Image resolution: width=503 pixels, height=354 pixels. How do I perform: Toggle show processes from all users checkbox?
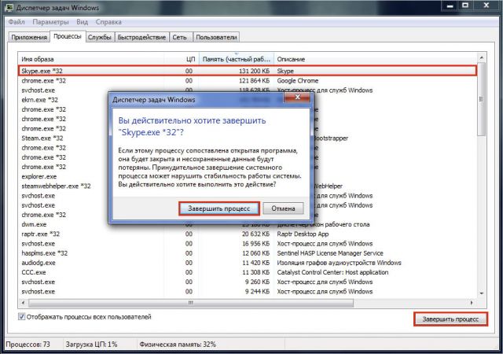click(21, 317)
